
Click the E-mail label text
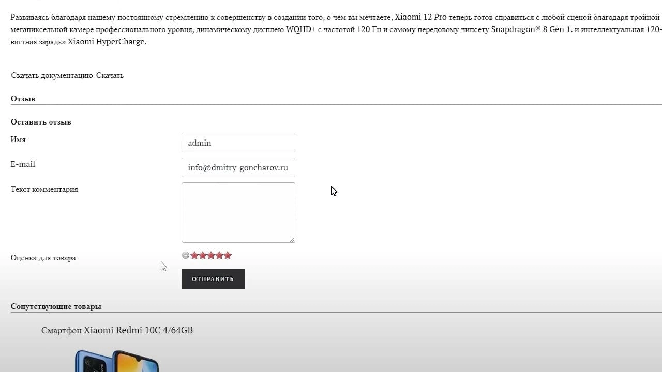(23, 164)
